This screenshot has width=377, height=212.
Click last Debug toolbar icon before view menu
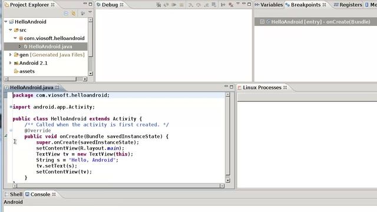231,5
